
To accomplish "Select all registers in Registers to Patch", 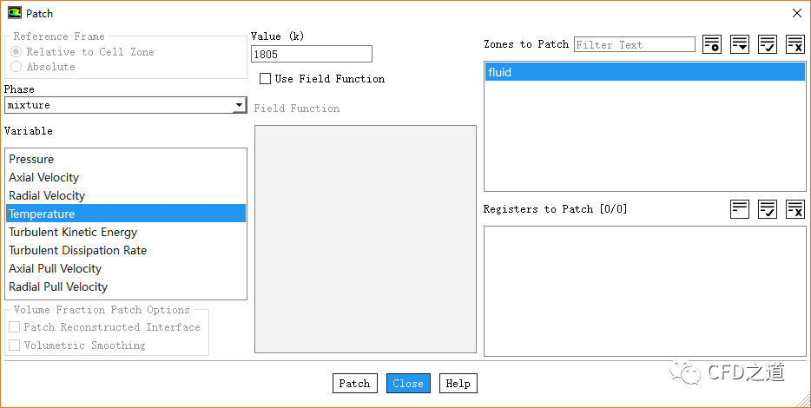I will coord(768,208).
